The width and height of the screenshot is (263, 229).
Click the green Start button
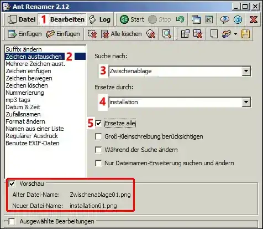click(132, 19)
